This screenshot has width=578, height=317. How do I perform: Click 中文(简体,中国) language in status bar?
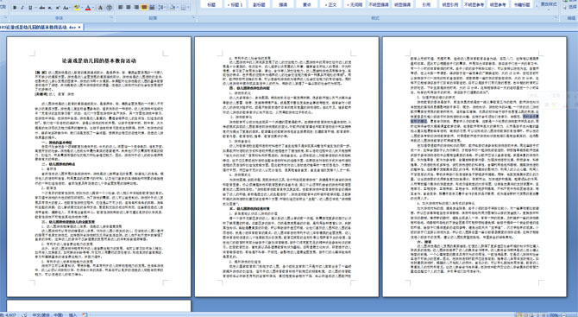[x=47, y=314]
